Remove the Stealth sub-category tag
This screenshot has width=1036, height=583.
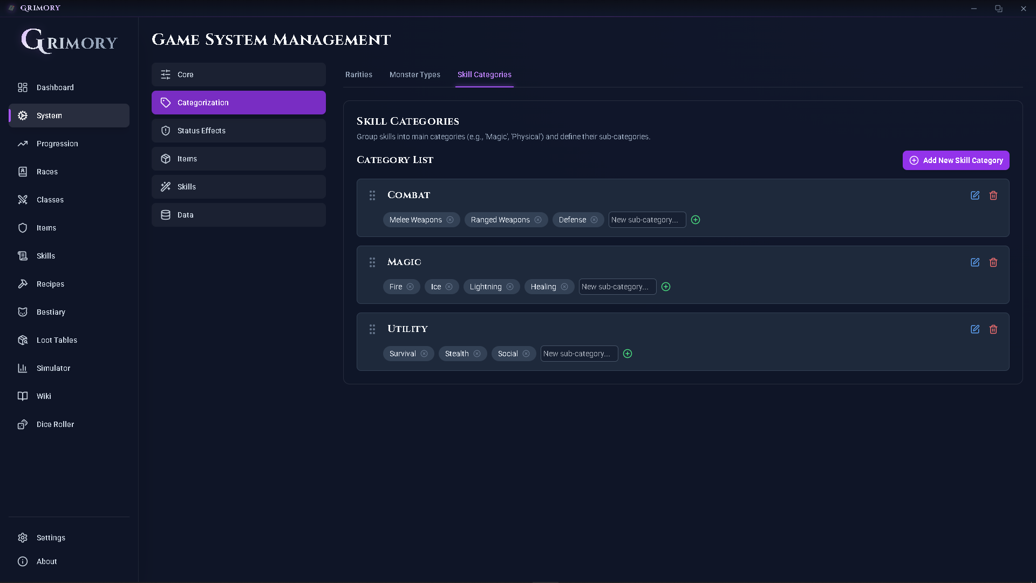(477, 354)
